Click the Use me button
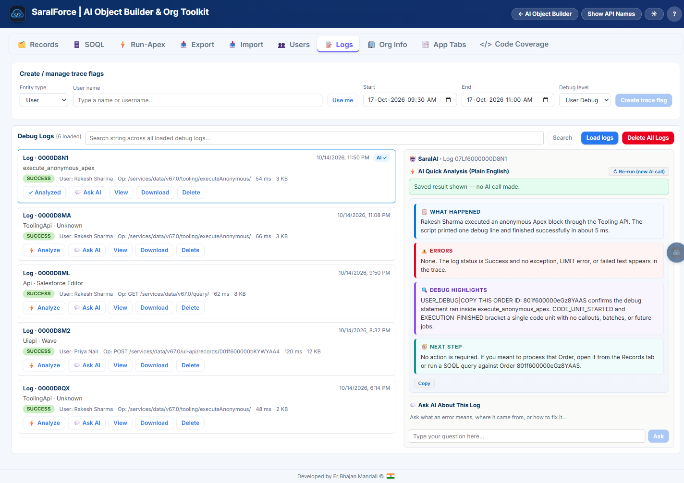 [342, 100]
